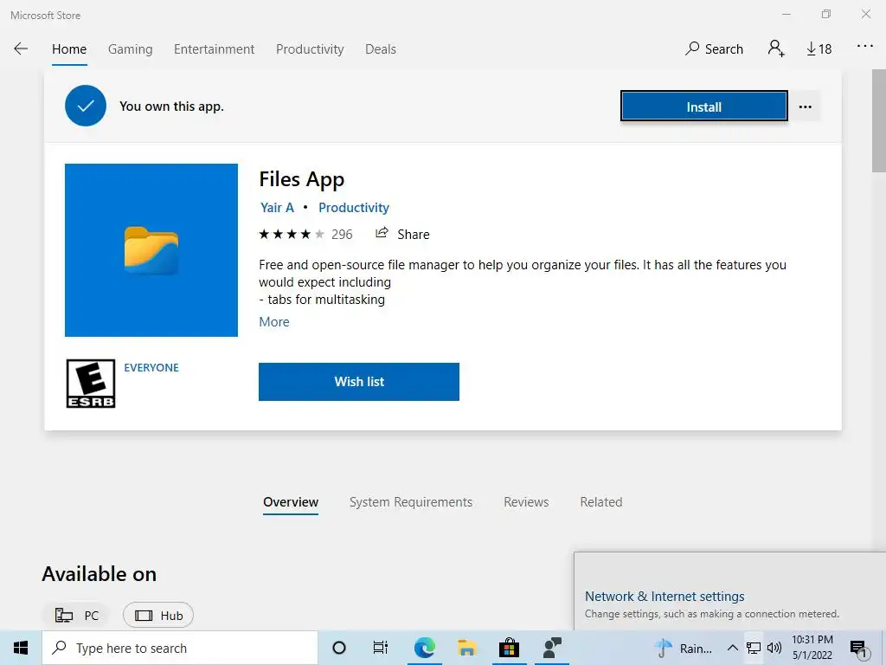Open the EVERYONE rating link
886x665 pixels.
pyautogui.click(x=151, y=367)
